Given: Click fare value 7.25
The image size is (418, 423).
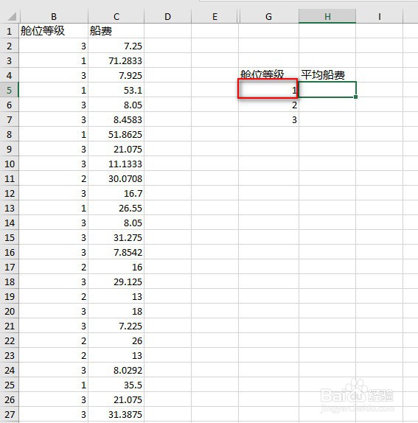Looking at the screenshot, I should (x=116, y=46).
